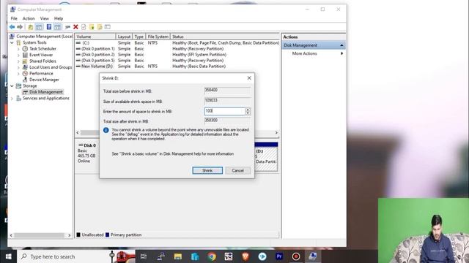Expand the Performance node

click(18, 73)
